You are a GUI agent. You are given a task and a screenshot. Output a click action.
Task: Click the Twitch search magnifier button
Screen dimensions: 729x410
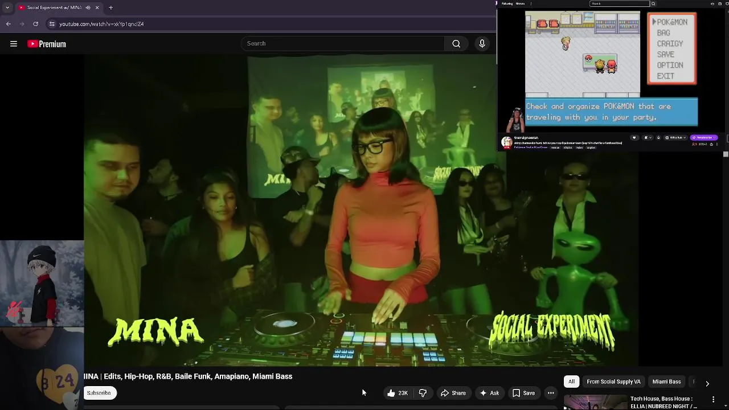653,3
